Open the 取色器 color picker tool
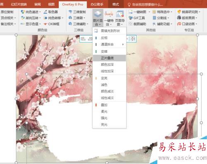The image size is (207, 164). click(x=51, y=12)
